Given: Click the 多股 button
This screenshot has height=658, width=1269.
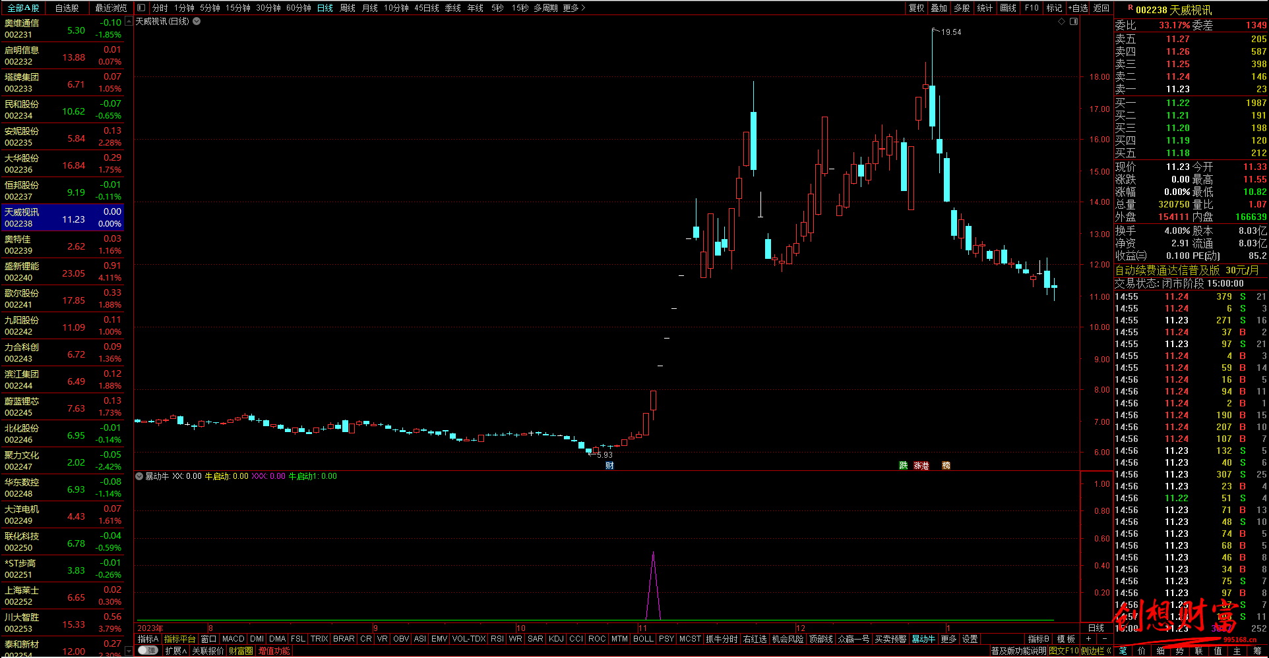Looking at the screenshot, I should pyautogui.click(x=962, y=8).
